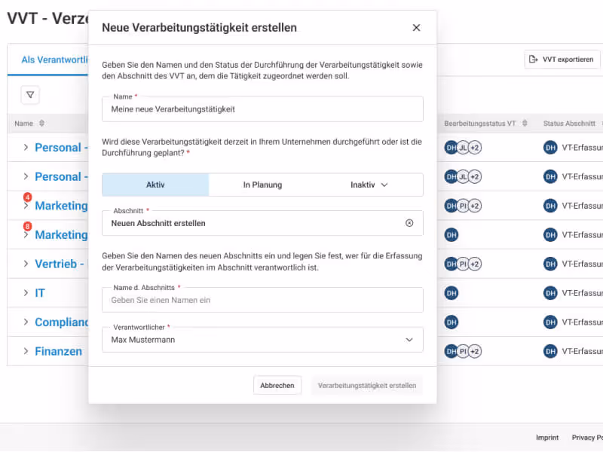This screenshot has height=452, width=603.
Task: Click the red 8 notification badge
Action: (27, 226)
